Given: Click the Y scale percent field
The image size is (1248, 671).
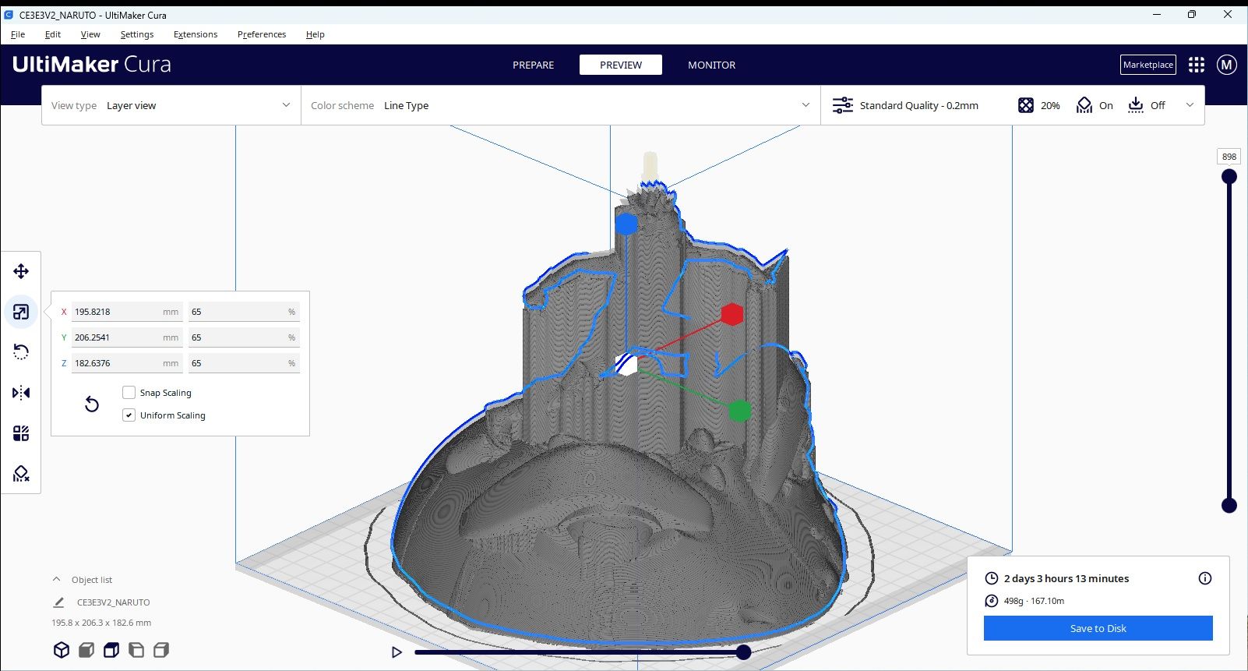Looking at the screenshot, I should tap(244, 337).
